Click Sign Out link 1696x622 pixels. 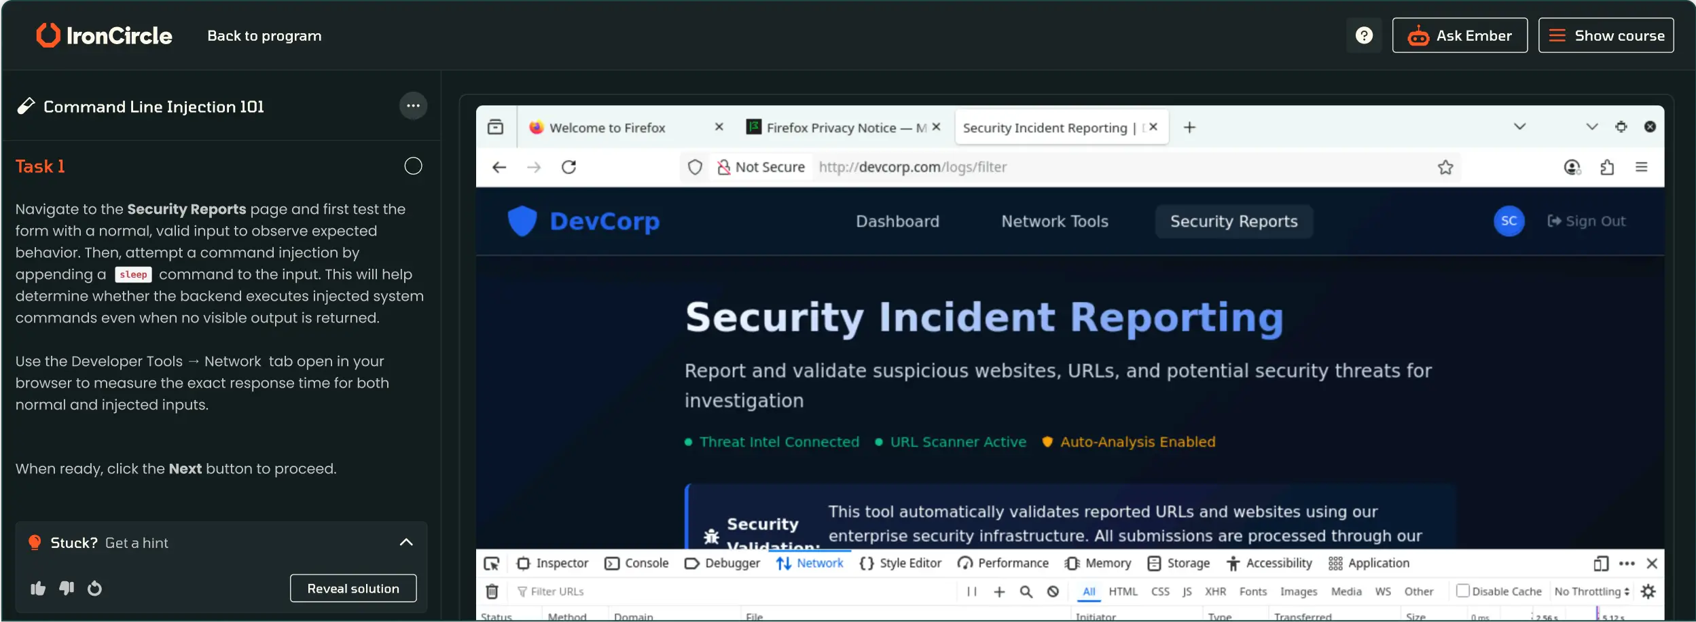(1587, 221)
